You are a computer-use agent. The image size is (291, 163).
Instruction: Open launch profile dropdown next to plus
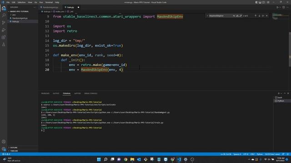(281, 94)
